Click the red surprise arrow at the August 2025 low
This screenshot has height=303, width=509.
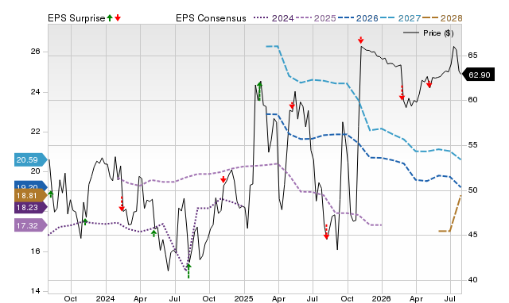(x=326, y=232)
